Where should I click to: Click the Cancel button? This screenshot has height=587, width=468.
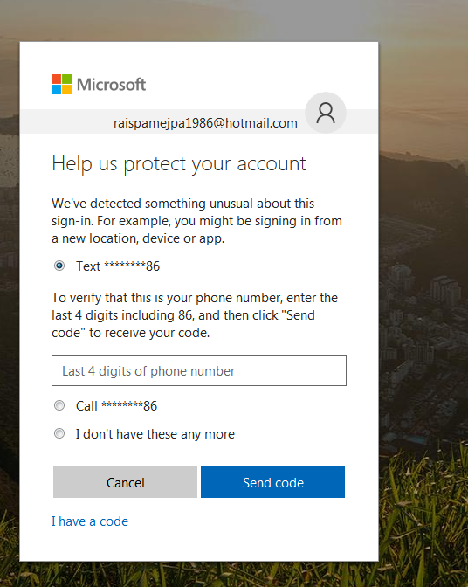point(125,482)
